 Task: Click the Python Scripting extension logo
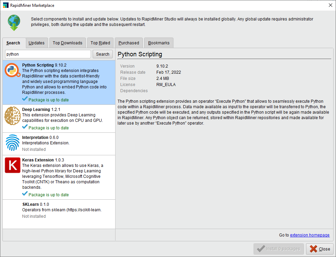tap(12, 70)
